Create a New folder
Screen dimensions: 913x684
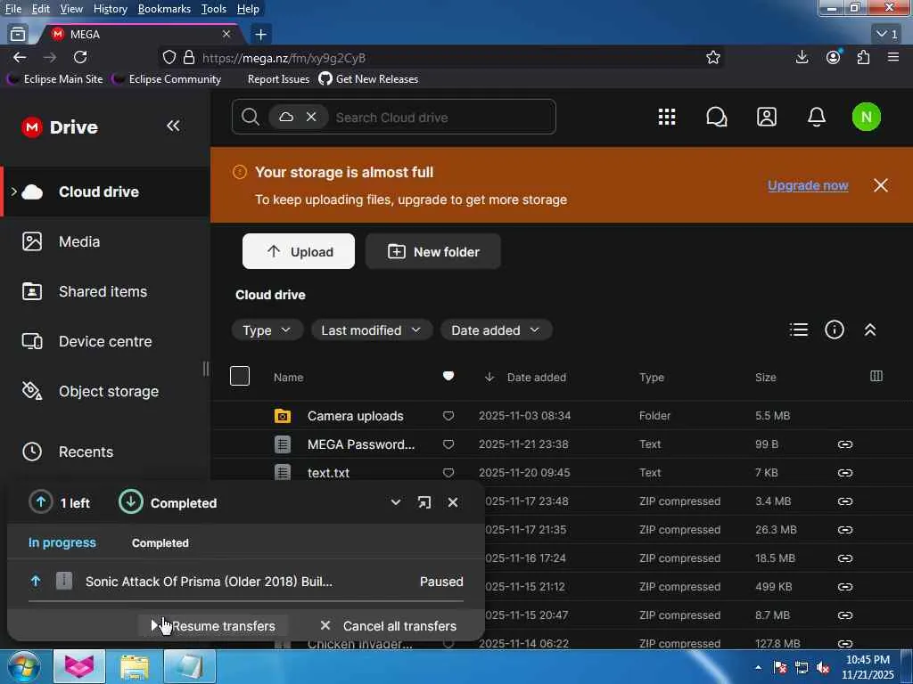click(x=433, y=251)
